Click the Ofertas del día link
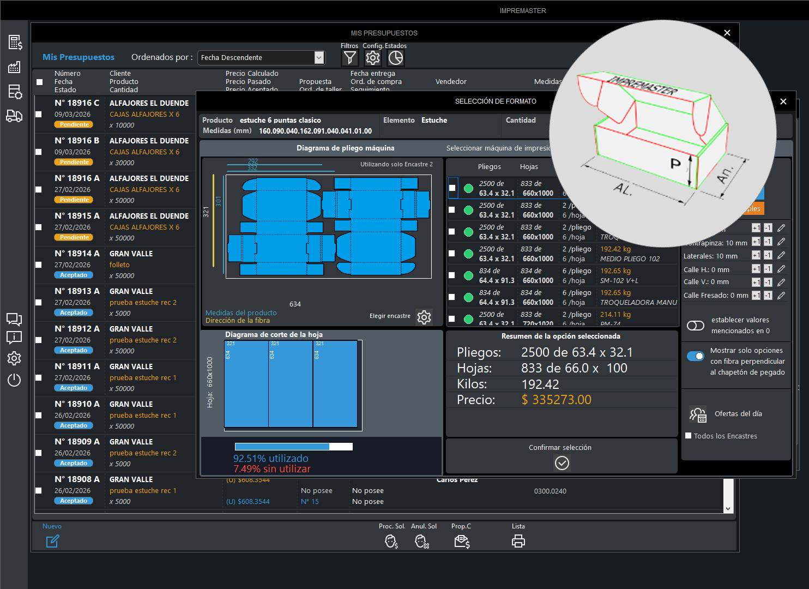The width and height of the screenshot is (809, 589). pyautogui.click(x=738, y=414)
